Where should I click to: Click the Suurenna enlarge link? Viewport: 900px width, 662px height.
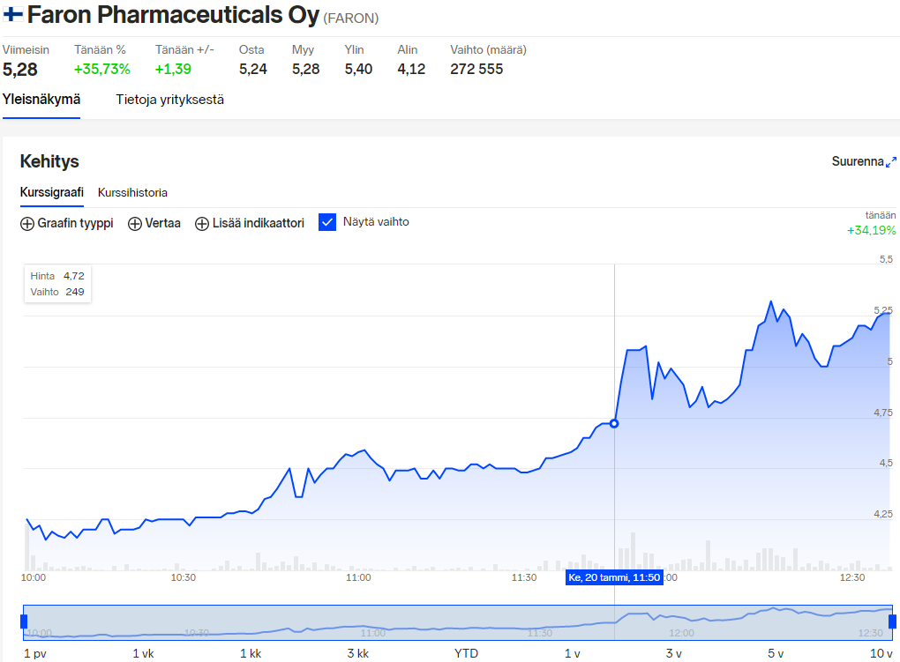click(857, 161)
